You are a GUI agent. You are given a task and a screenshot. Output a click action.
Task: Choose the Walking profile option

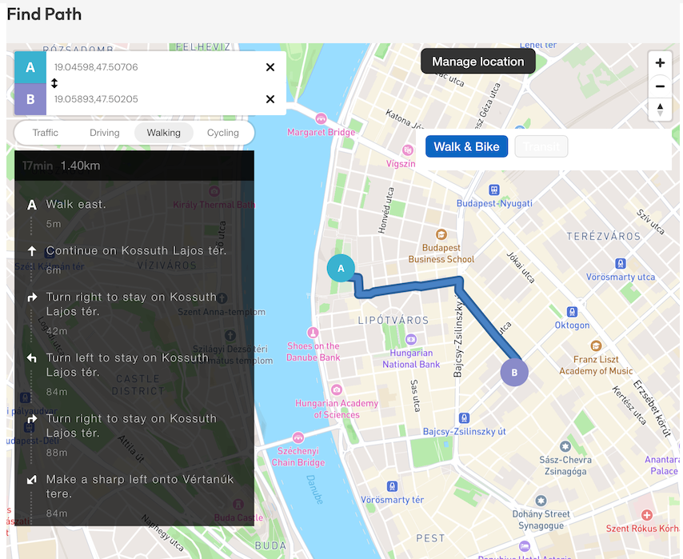click(164, 133)
